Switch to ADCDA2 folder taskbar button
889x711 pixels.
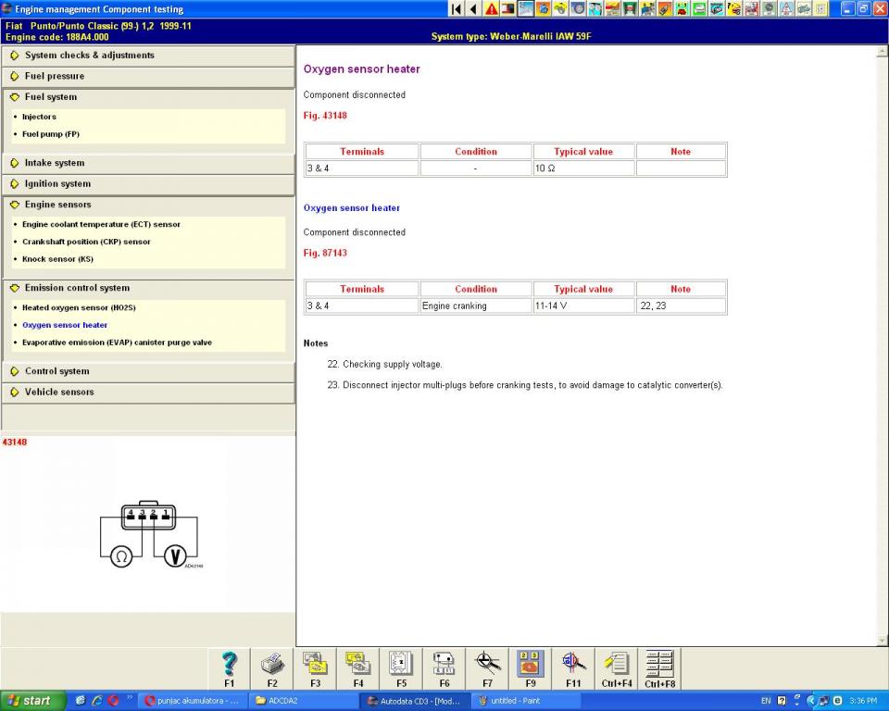(x=304, y=701)
